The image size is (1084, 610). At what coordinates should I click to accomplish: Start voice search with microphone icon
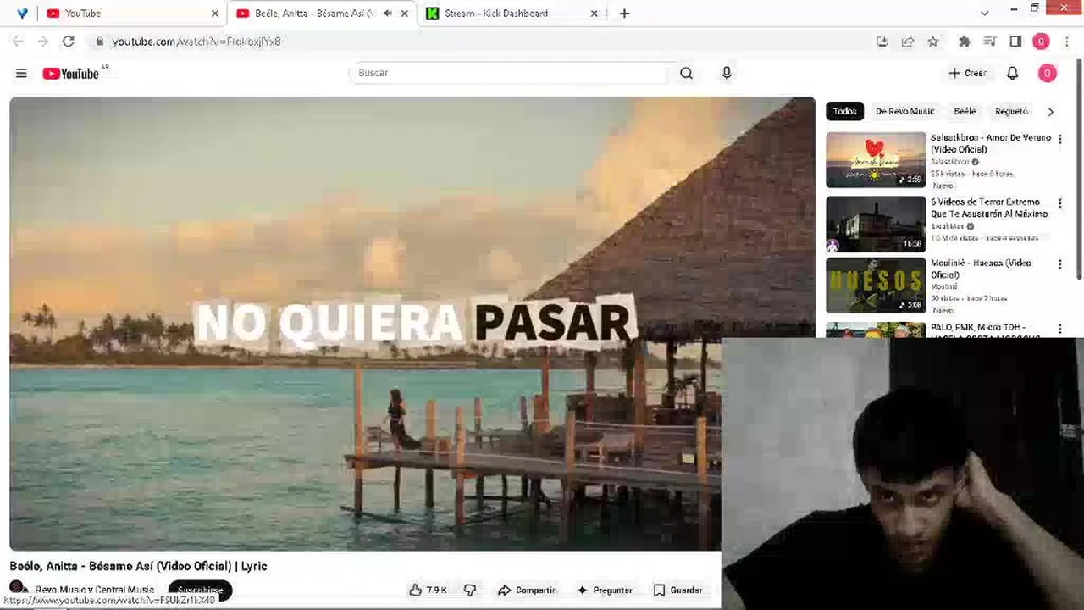[726, 74]
